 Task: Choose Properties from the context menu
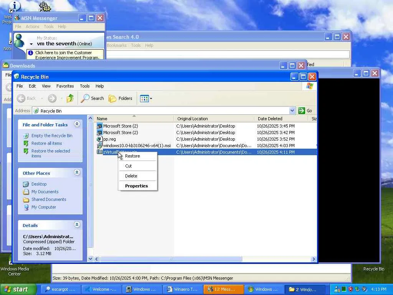(x=138, y=186)
